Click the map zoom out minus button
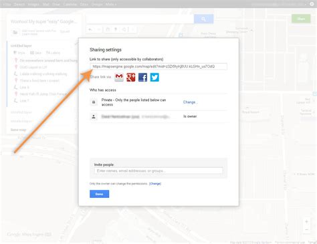 [306, 229]
